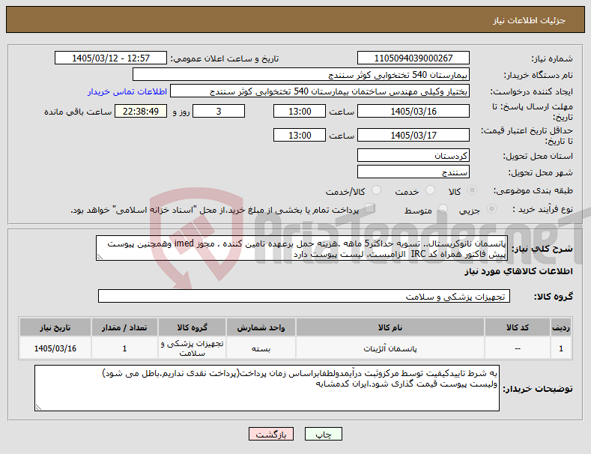Open اطلاعات تماس خریدار link
The height and width of the screenshot is (454, 591).
coord(127,91)
